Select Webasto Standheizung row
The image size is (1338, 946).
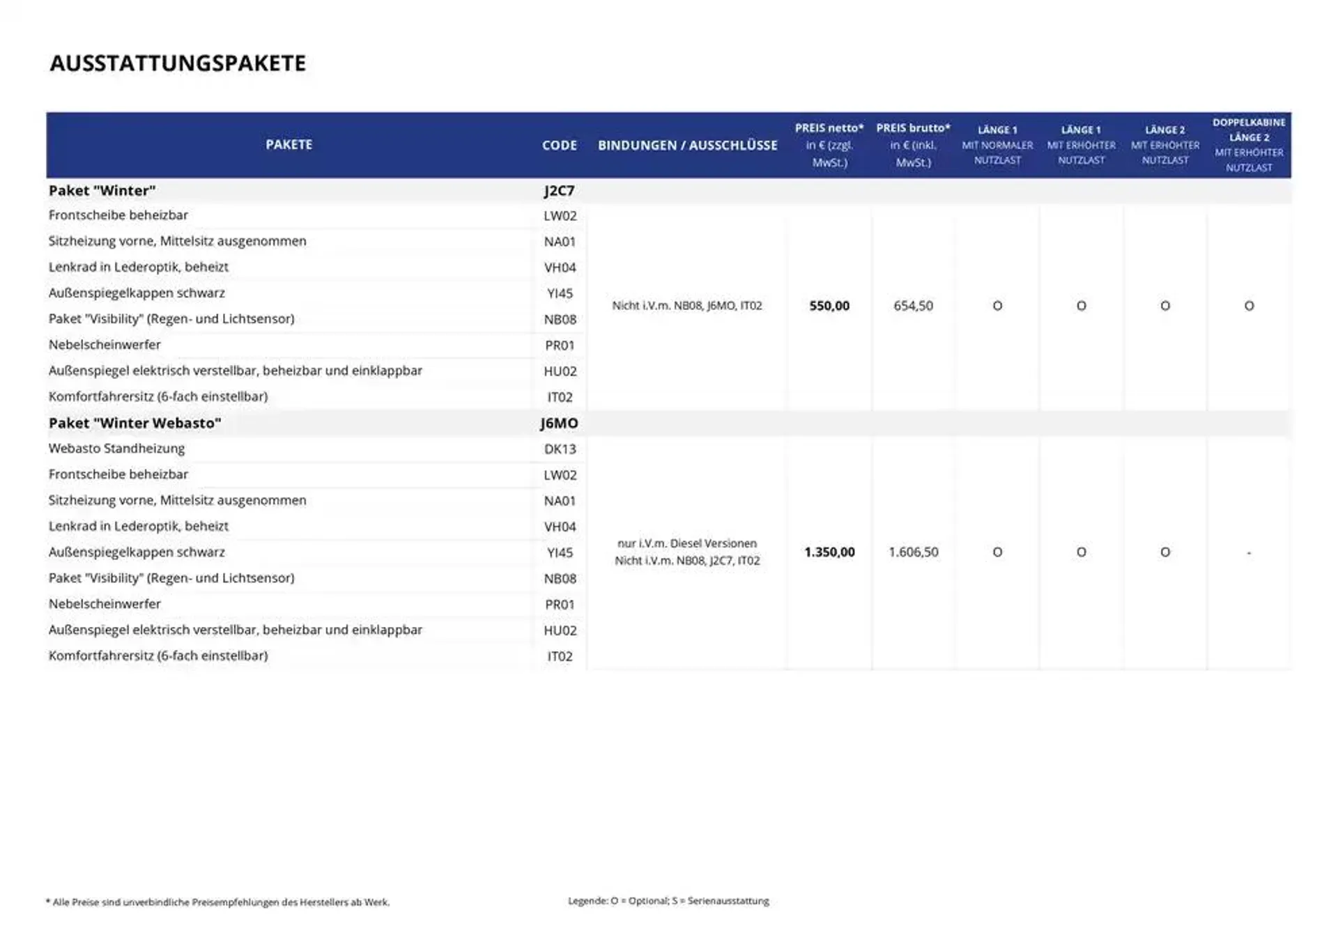click(116, 449)
